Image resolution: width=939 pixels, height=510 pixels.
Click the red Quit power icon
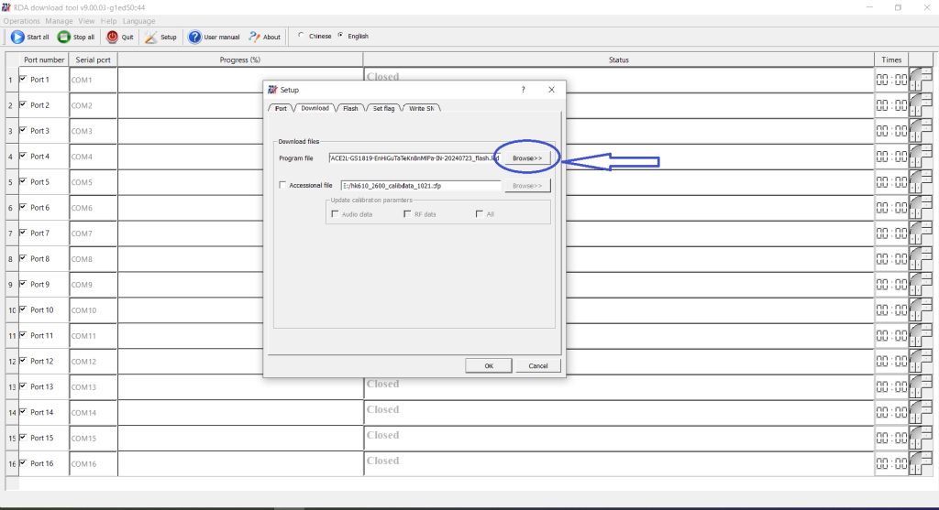click(x=113, y=38)
